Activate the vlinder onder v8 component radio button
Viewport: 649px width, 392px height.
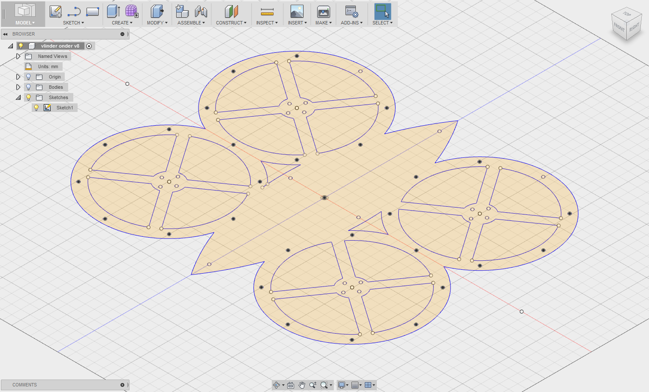pyautogui.click(x=89, y=46)
